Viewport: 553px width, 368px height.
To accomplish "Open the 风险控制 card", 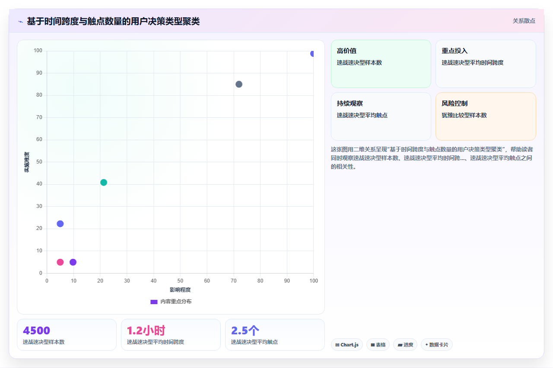I will pyautogui.click(x=486, y=116).
